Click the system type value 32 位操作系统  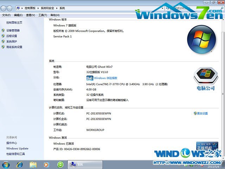coord(95,95)
